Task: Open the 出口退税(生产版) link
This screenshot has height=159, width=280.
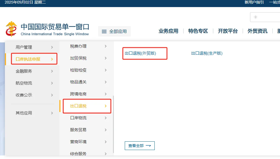Action: [206, 54]
